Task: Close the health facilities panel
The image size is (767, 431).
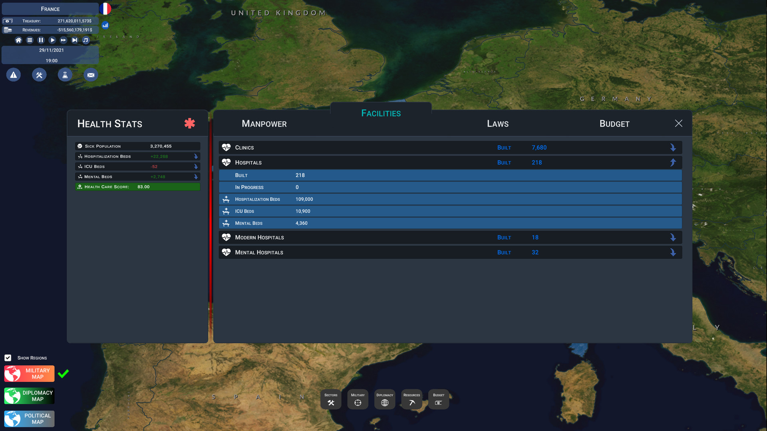Action: coord(678,123)
